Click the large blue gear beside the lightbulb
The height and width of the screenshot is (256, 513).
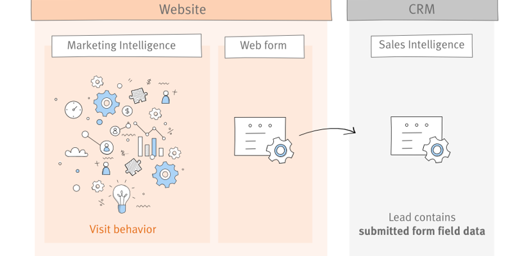165,173
